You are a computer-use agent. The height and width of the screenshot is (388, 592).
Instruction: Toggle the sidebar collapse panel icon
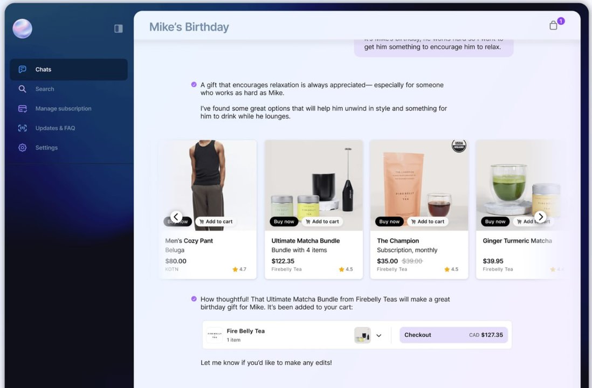click(x=119, y=29)
